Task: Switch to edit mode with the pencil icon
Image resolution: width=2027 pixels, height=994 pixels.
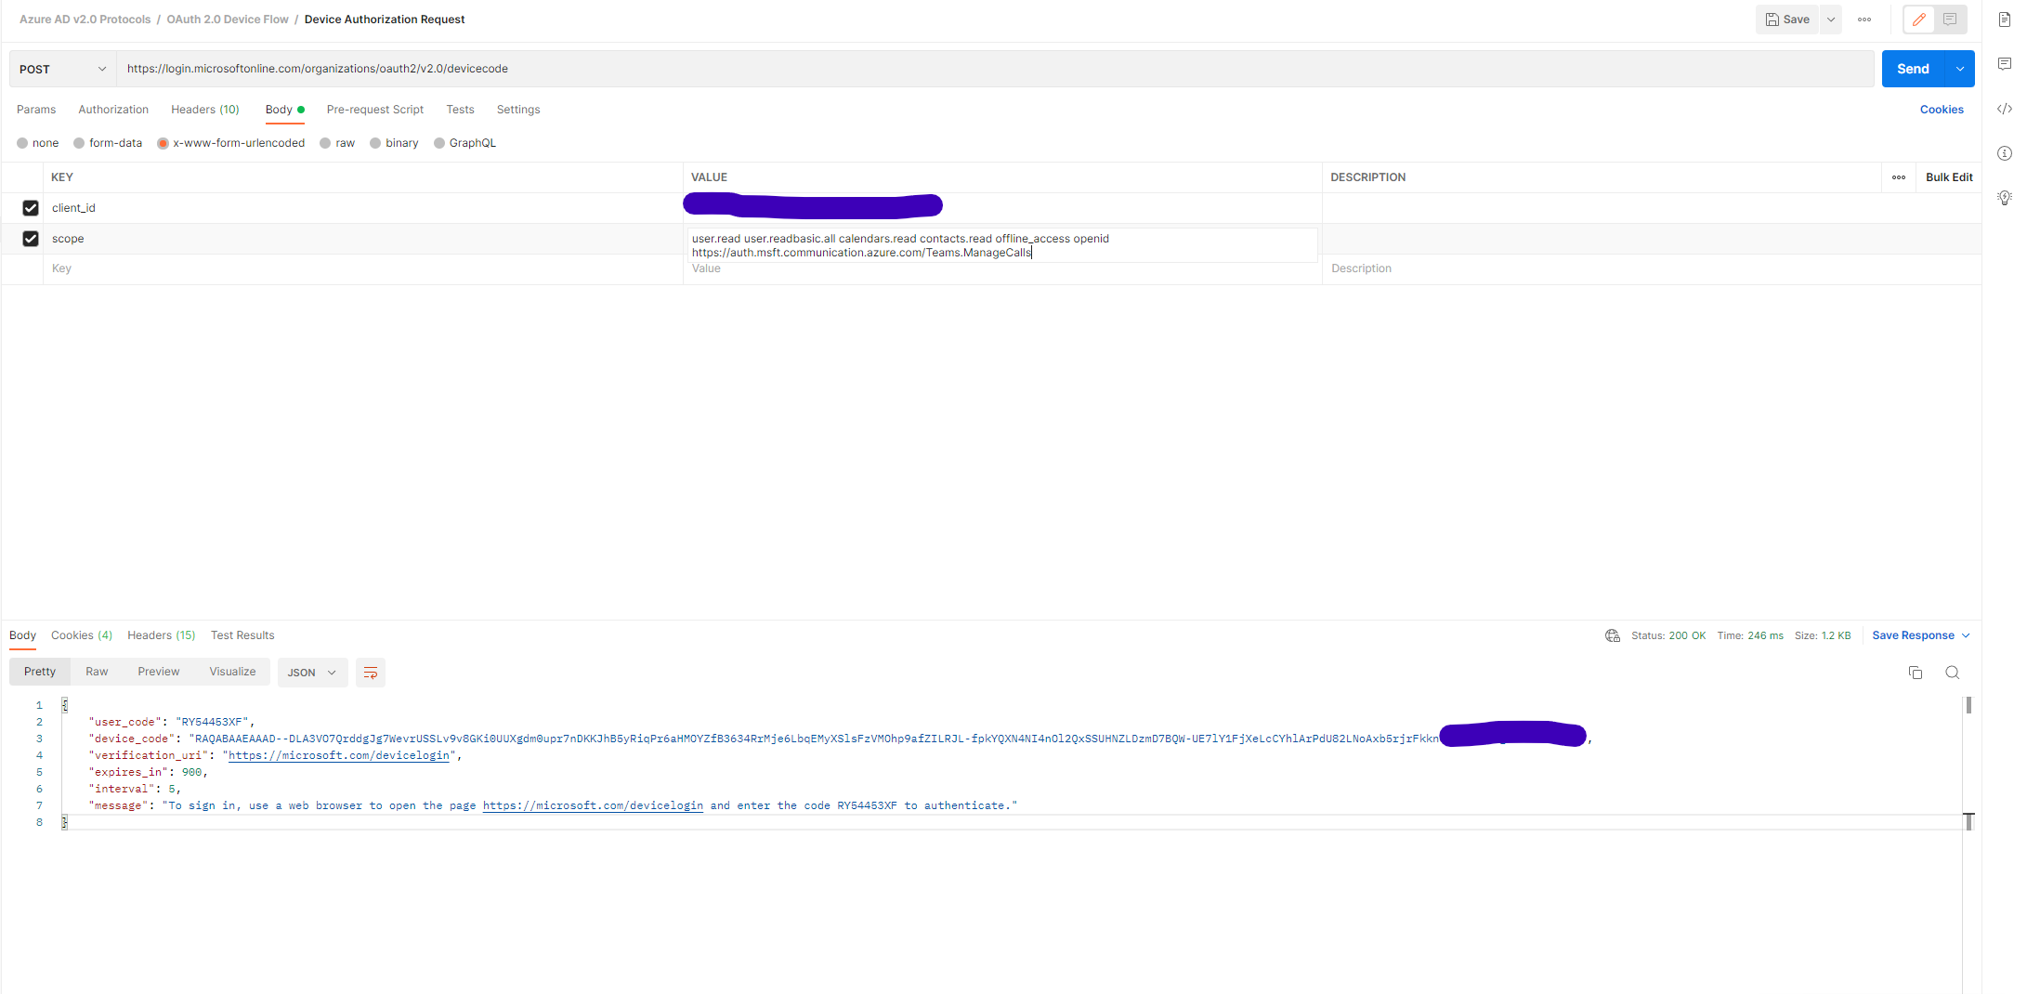Action: click(x=1919, y=20)
